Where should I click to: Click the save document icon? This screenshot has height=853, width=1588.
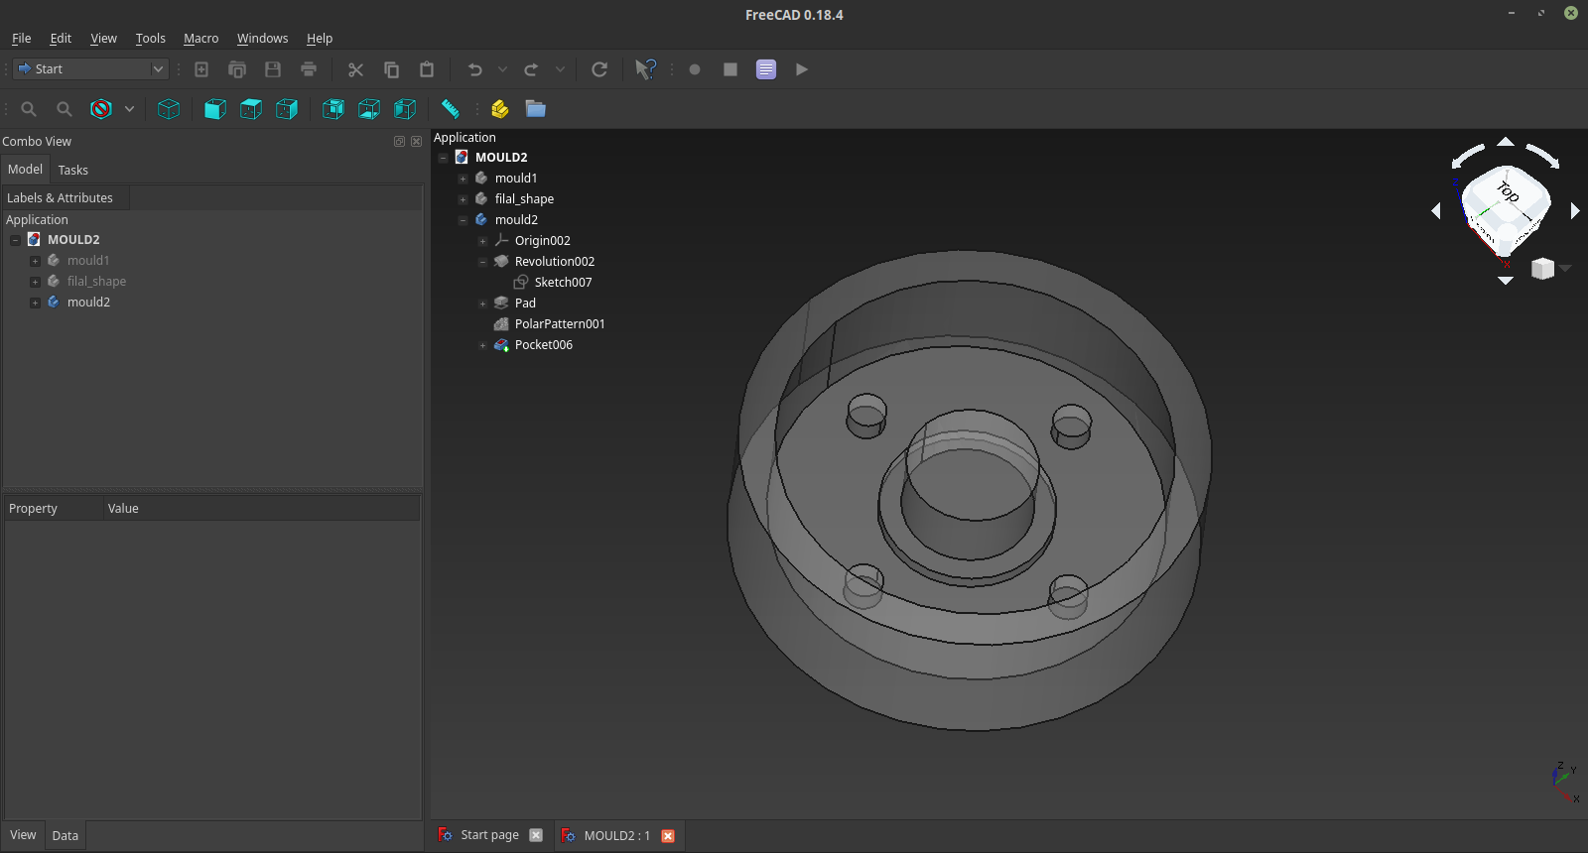coord(273,69)
